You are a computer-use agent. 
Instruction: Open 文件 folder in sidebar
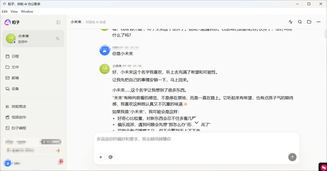pyautogui.click(x=33, y=67)
